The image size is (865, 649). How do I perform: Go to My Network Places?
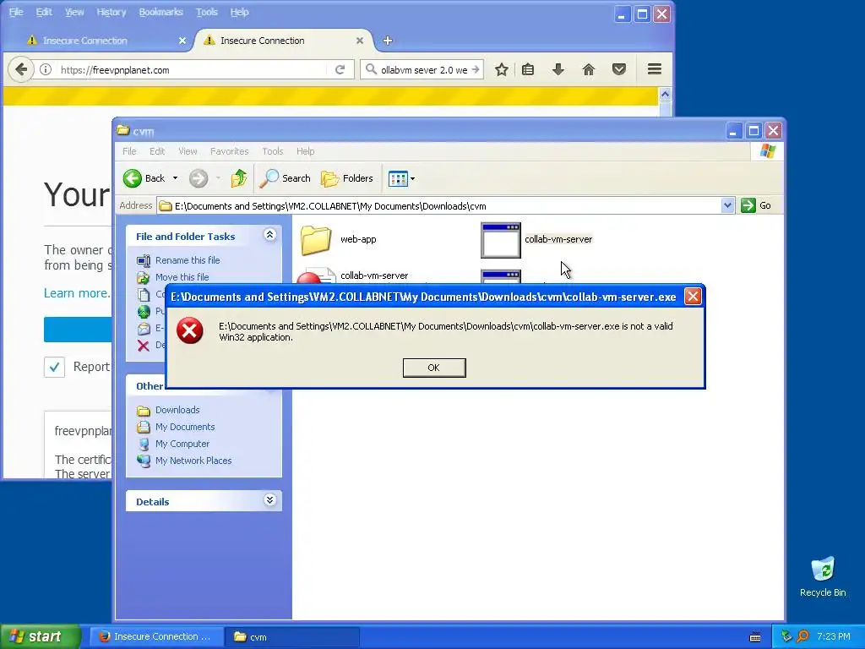pyautogui.click(x=193, y=461)
